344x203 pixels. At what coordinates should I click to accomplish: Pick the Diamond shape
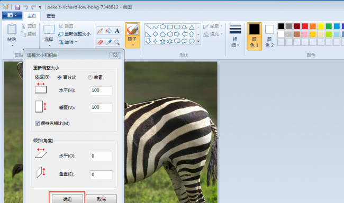tap(155, 34)
